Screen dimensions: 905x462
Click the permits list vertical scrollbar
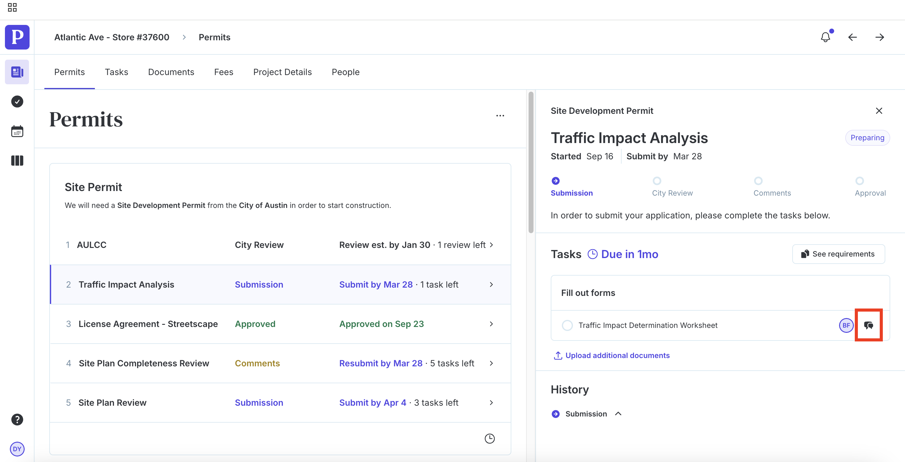pyautogui.click(x=530, y=162)
